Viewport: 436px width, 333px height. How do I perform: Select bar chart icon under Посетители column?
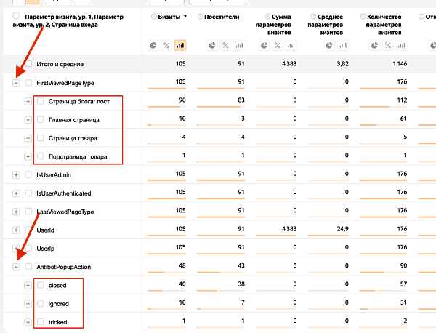click(239, 45)
